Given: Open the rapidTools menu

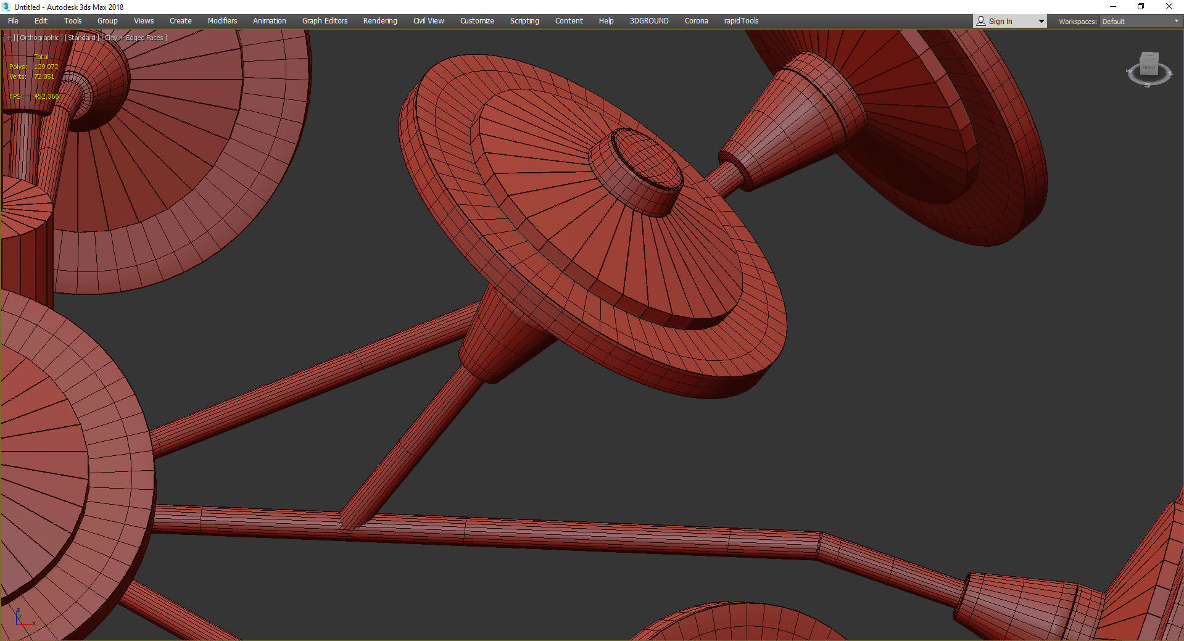Looking at the screenshot, I should click(742, 21).
